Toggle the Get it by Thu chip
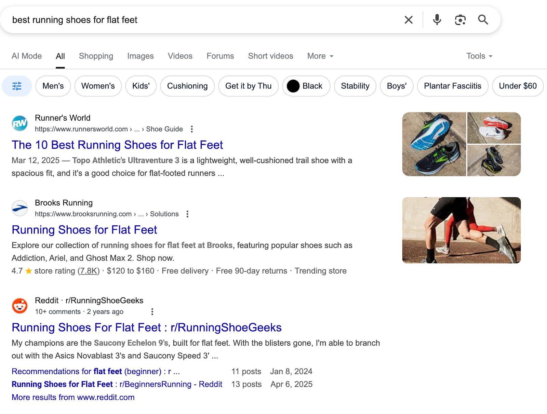This screenshot has width=547, height=414. (x=249, y=86)
